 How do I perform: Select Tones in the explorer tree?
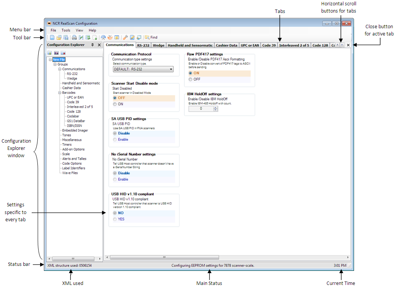tap(67, 135)
